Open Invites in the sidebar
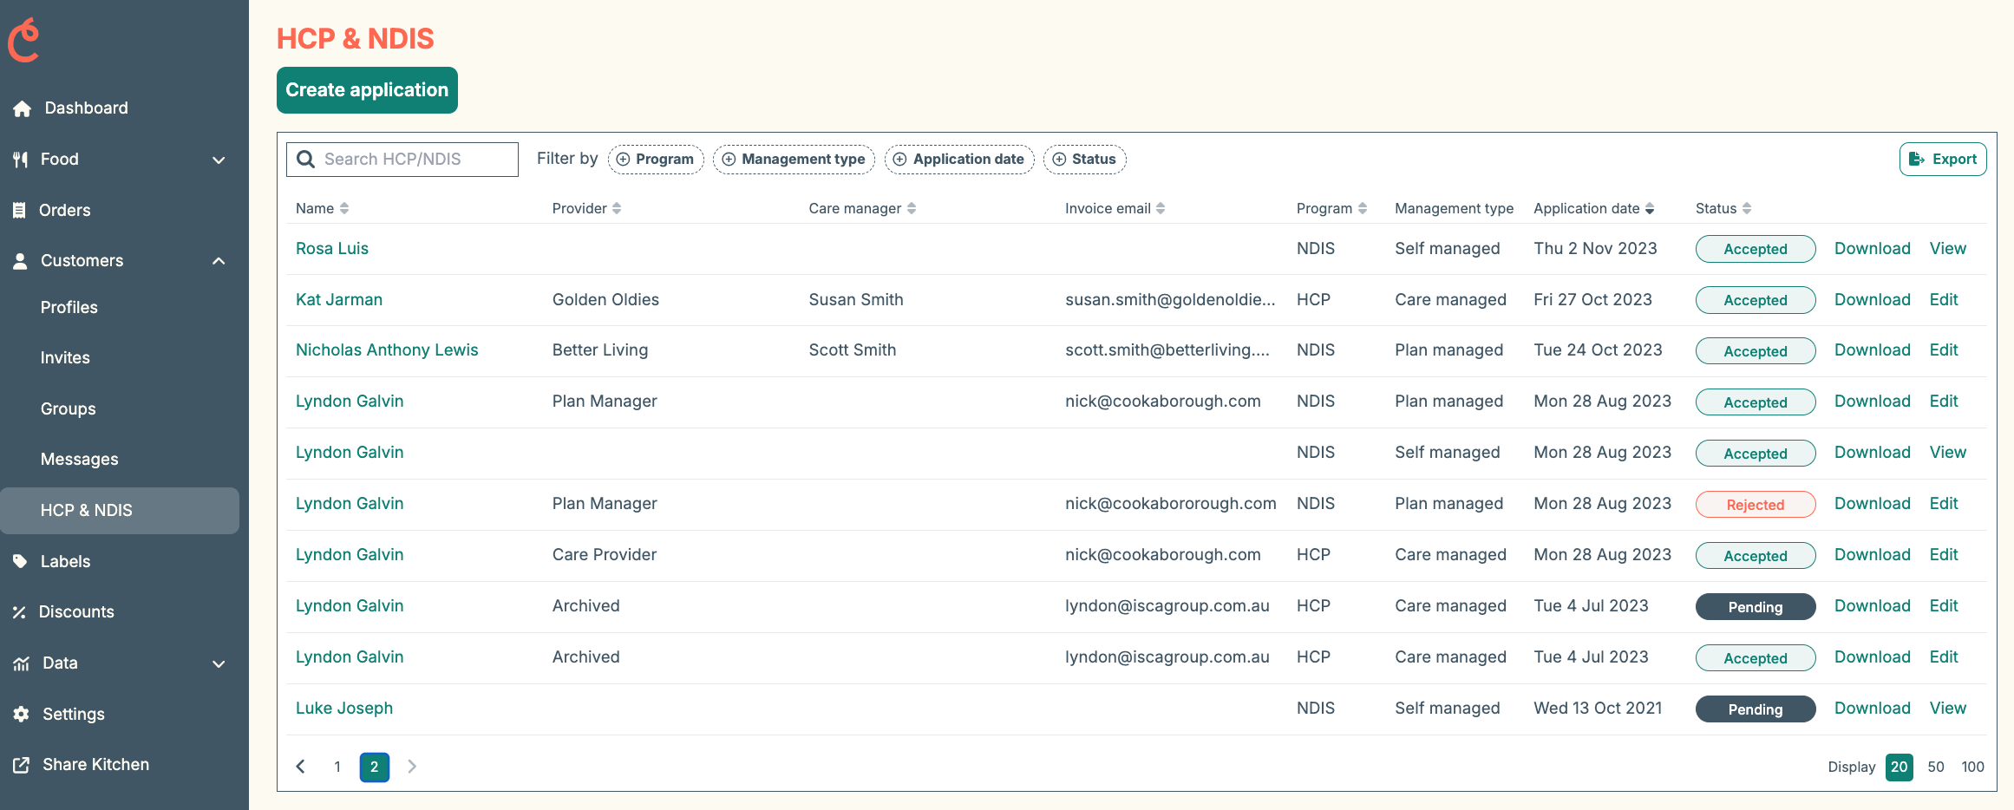Viewport: 2014px width, 810px height. pos(65,358)
